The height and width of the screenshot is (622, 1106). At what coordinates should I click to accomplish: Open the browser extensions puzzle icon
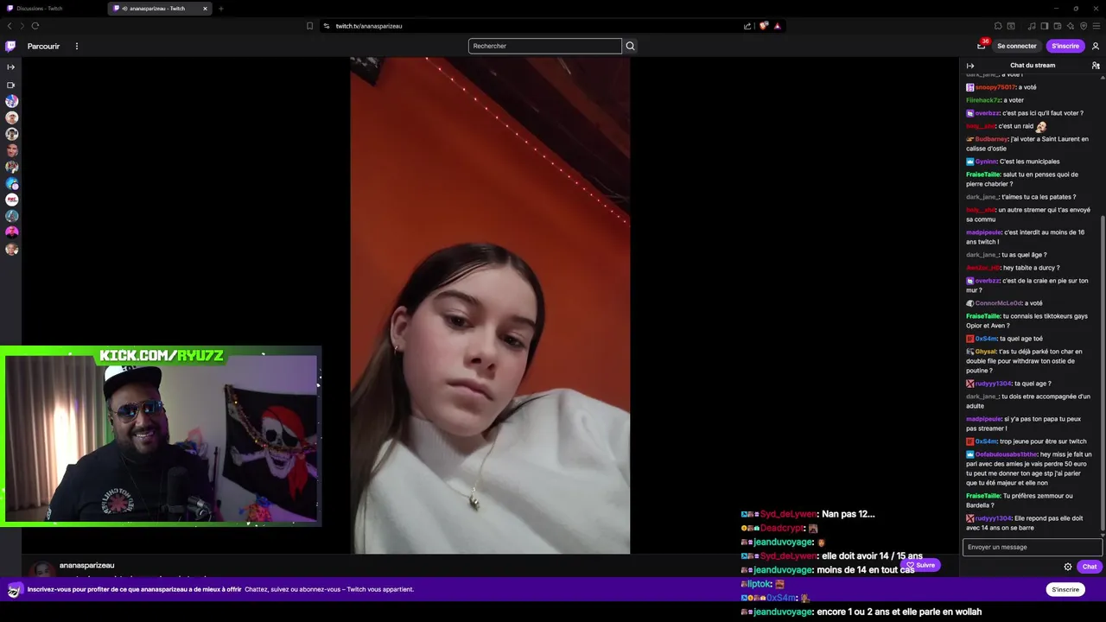(x=998, y=26)
